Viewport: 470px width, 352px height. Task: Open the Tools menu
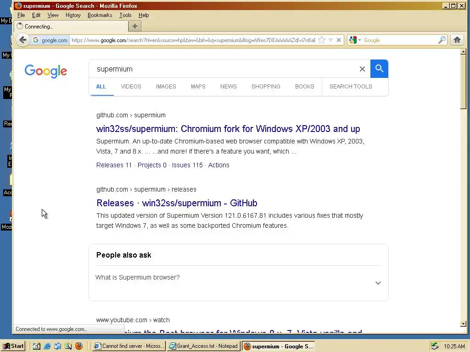pyautogui.click(x=125, y=15)
